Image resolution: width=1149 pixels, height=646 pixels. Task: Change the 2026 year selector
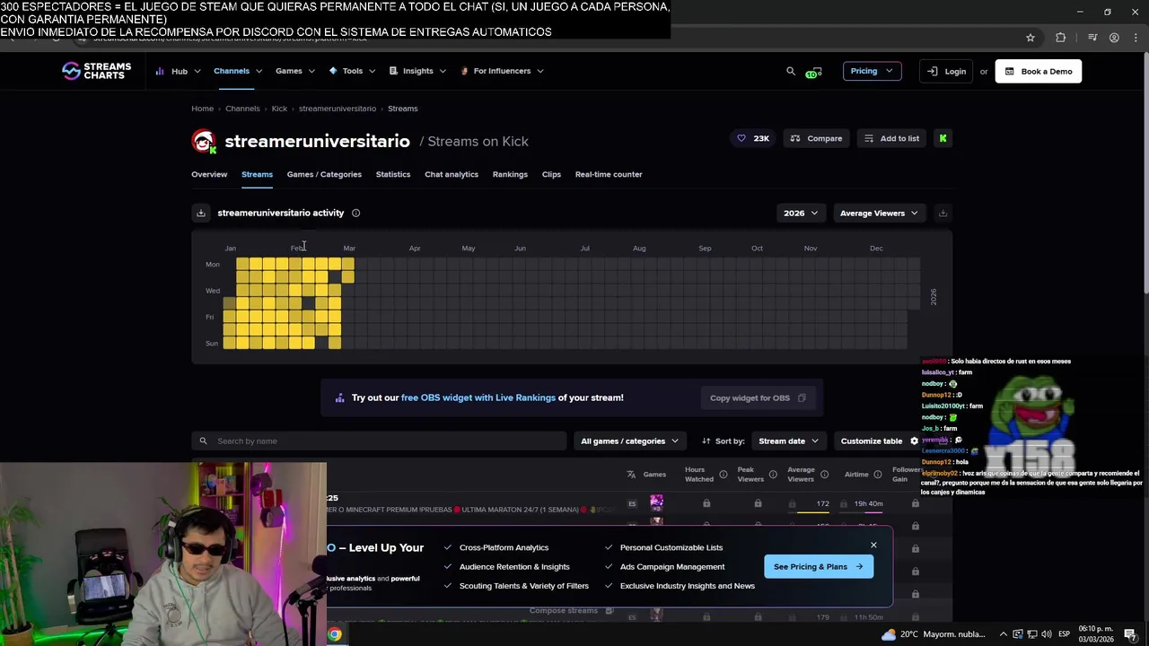point(800,213)
